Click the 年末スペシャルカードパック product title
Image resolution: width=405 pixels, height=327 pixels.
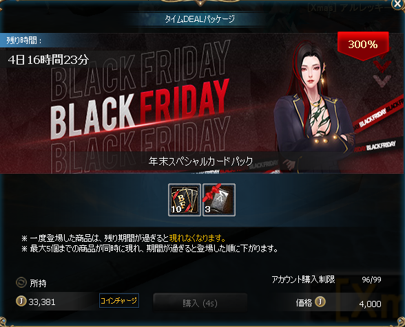coord(200,161)
